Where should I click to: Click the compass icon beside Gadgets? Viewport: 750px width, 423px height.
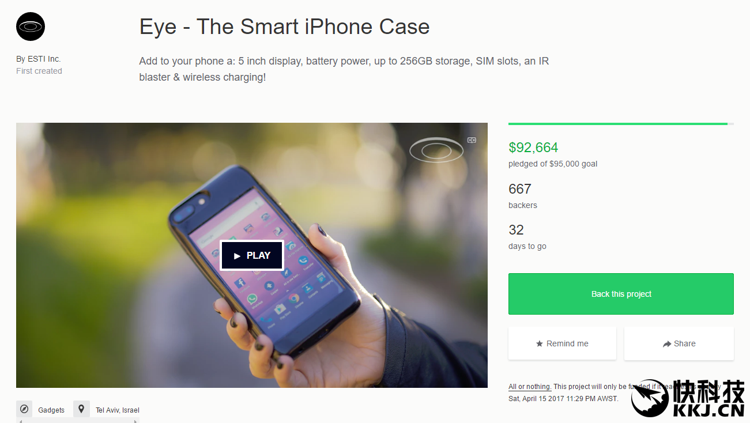coord(24,409)
